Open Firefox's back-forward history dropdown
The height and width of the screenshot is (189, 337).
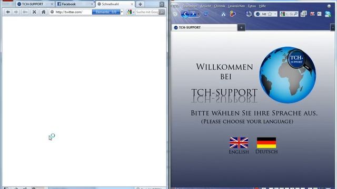click(199, 14)
